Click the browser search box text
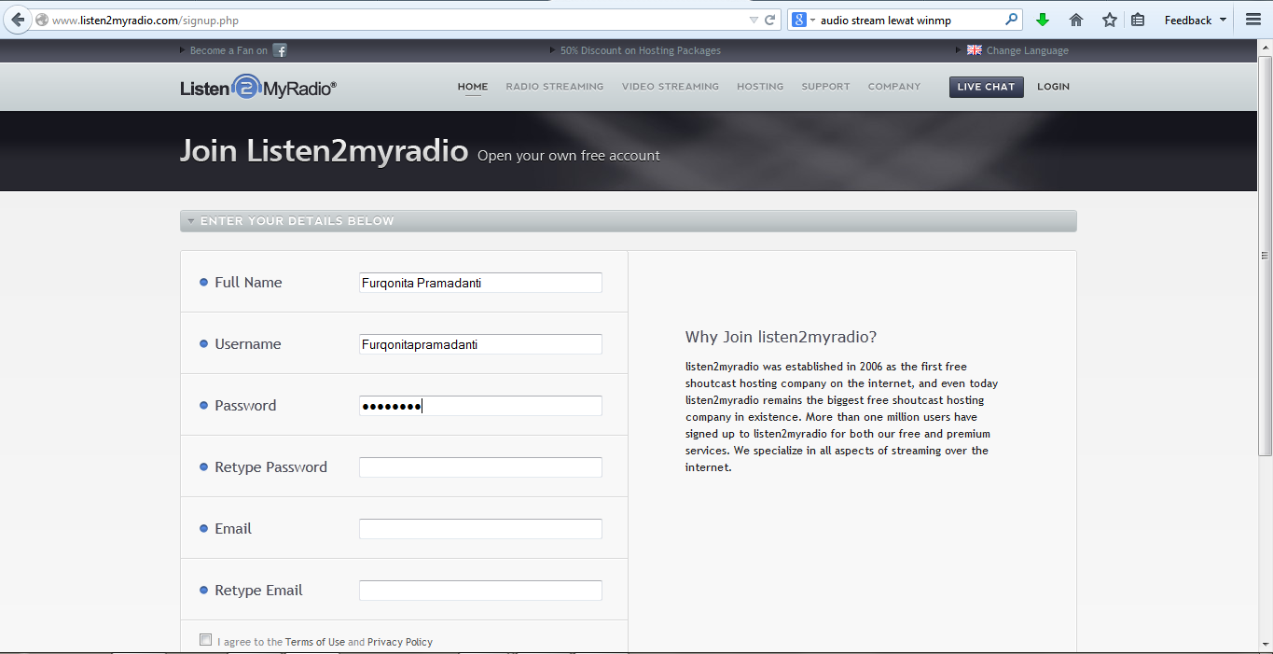The image size is (1273, 654). click(885, 20)
